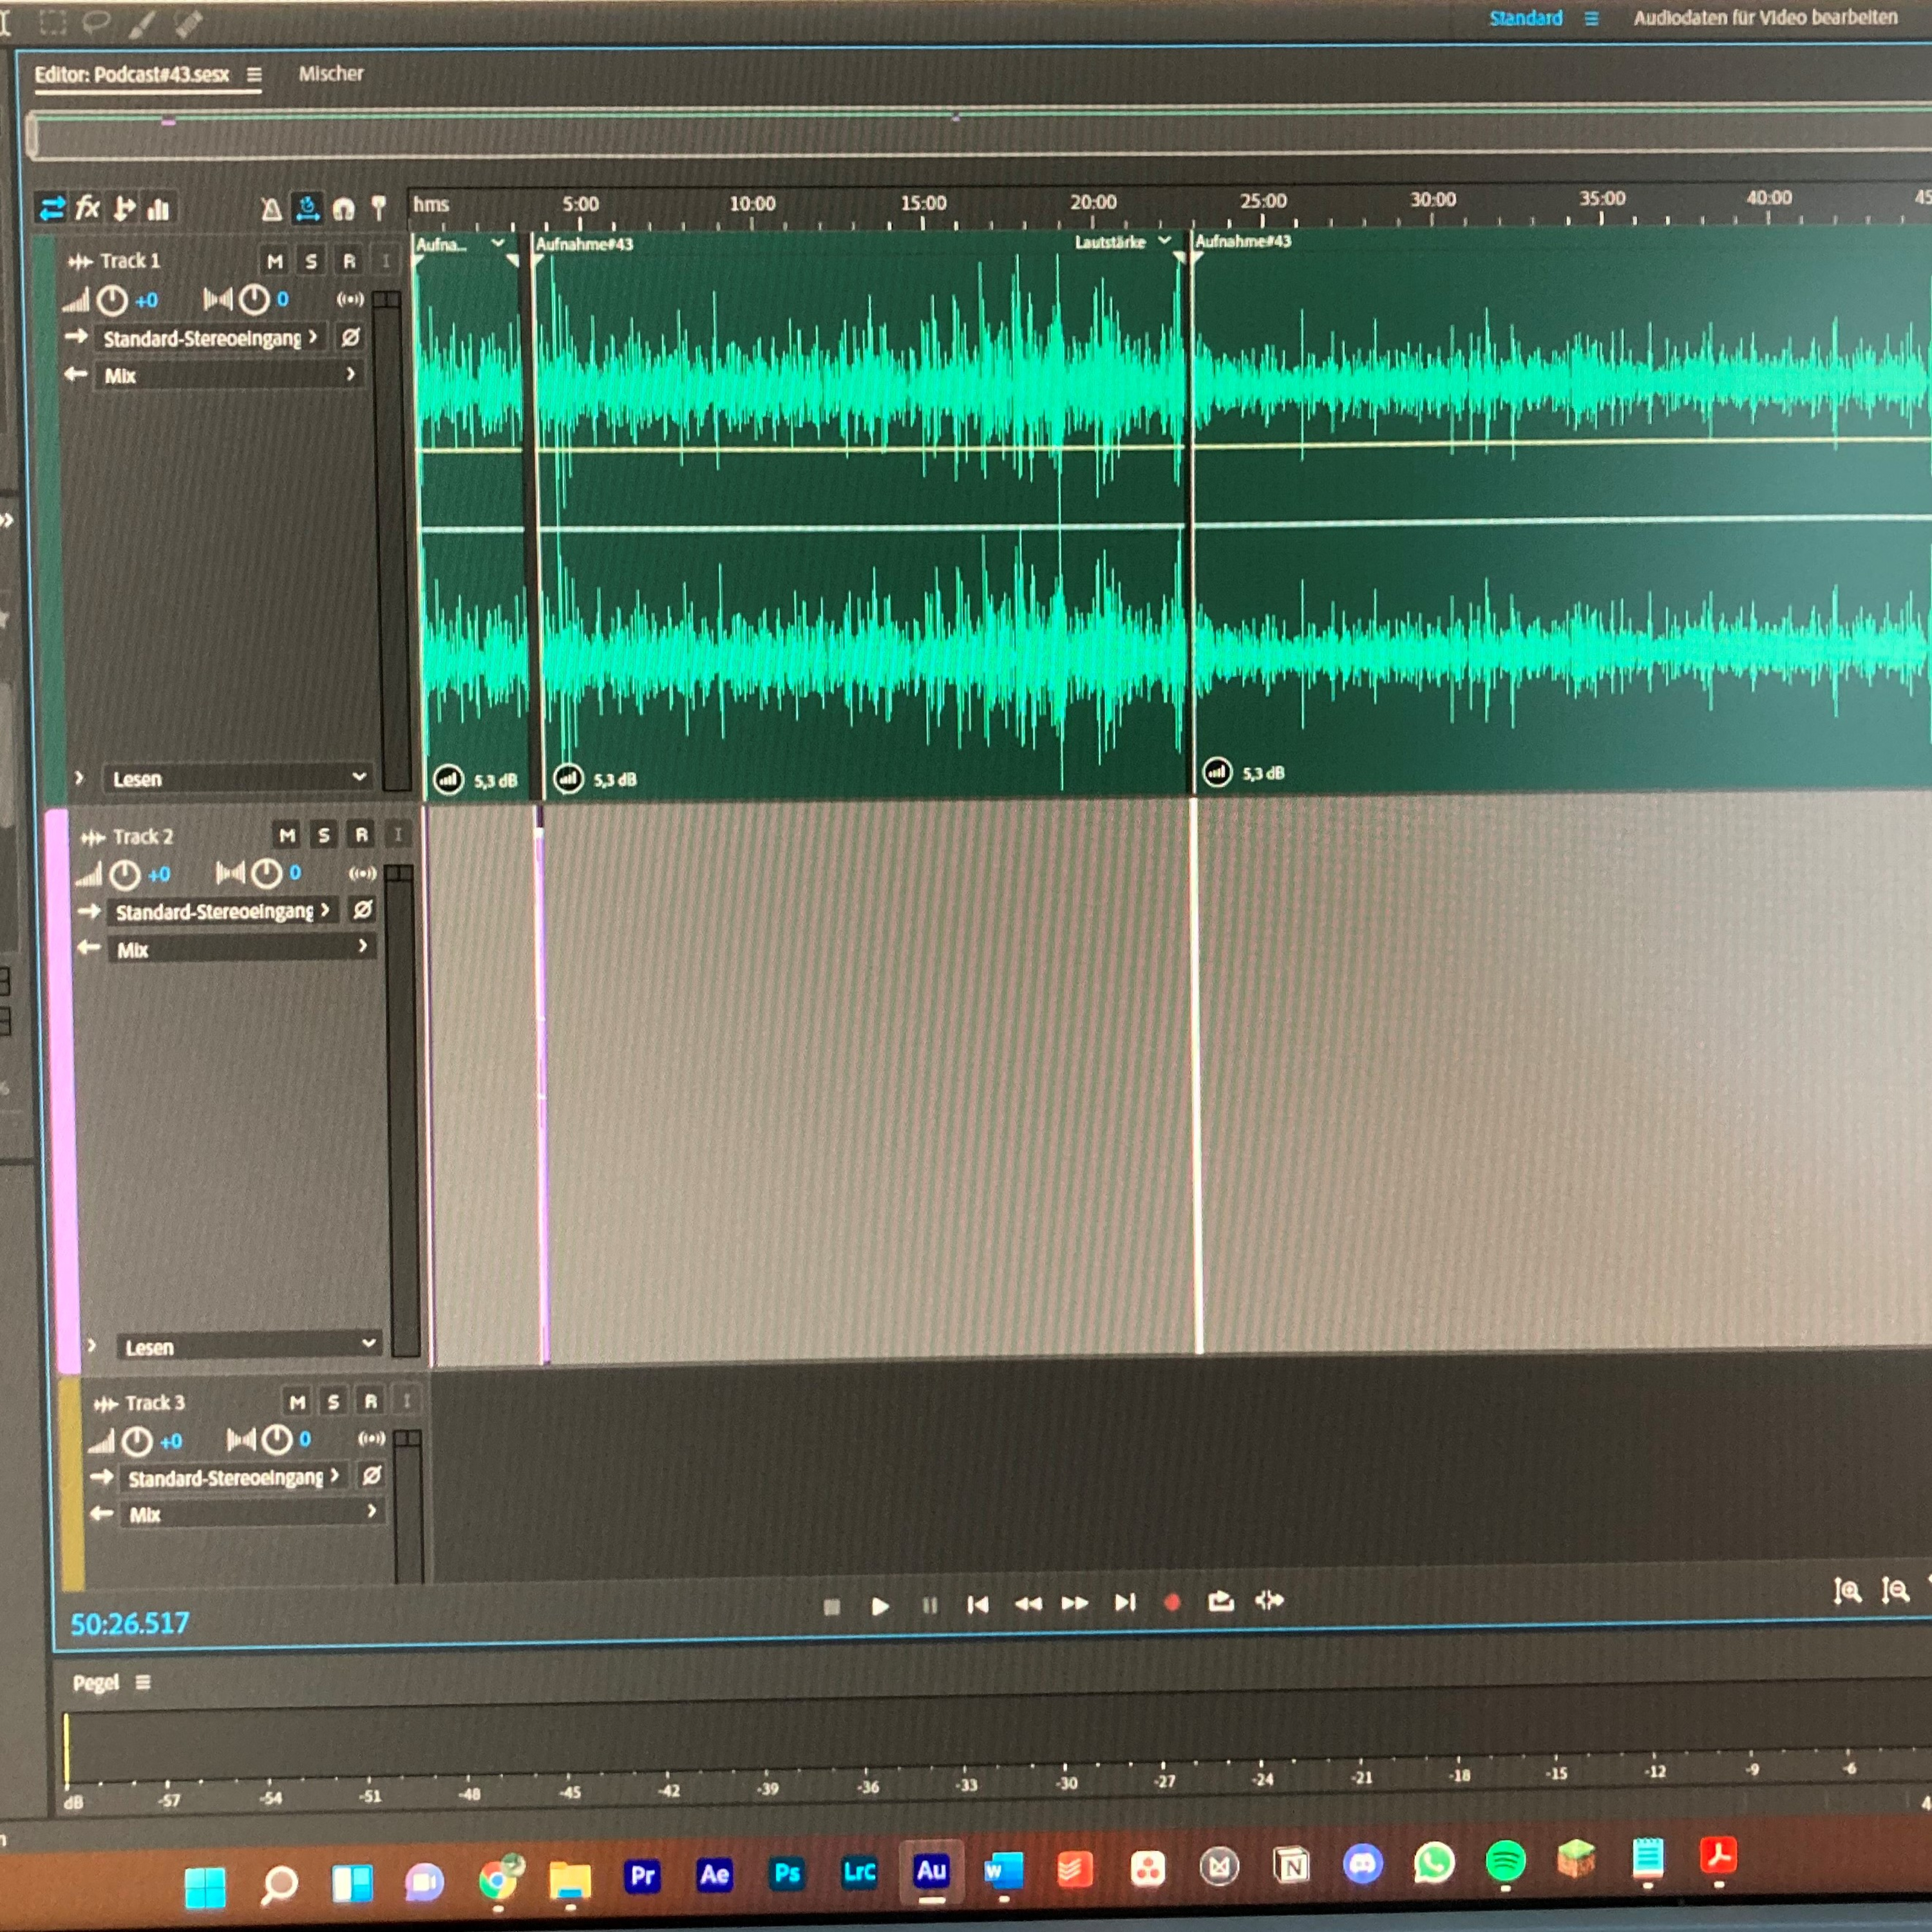Move playhead to next marker
The height and width of the screenshot is (1932, 1932).
[x=1125, y=1602]
